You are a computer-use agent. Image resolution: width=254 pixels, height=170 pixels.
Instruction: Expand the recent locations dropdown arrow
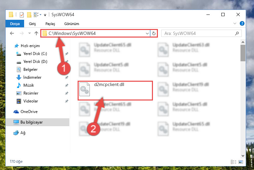(29, 33)
